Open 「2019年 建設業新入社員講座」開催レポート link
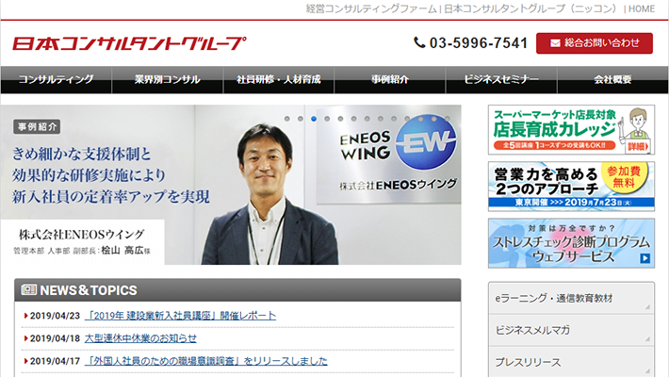 (181, 316)
